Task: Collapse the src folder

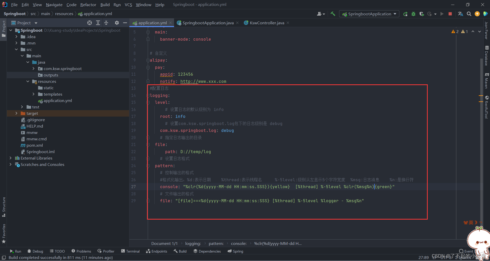Action: [x=16, y=49]
